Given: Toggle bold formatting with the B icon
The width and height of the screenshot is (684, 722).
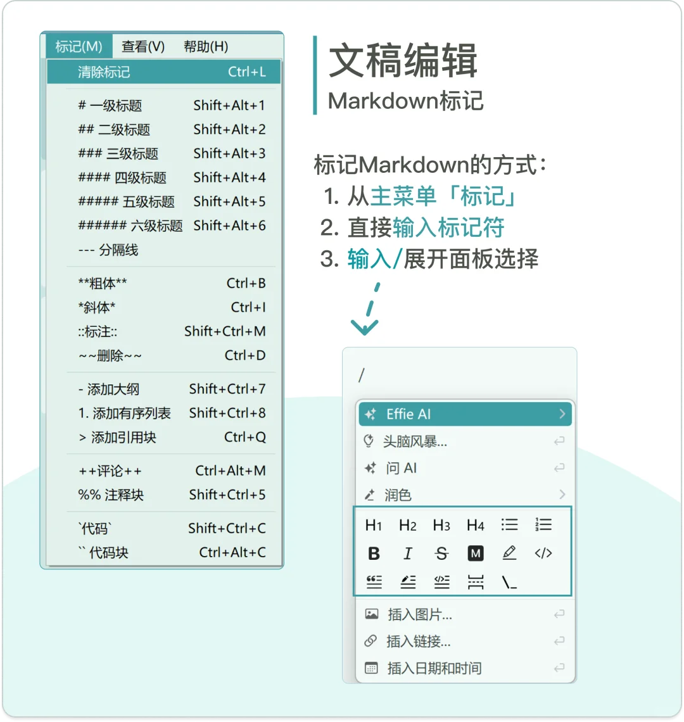Looking at the screenshot, I should 374,553.
